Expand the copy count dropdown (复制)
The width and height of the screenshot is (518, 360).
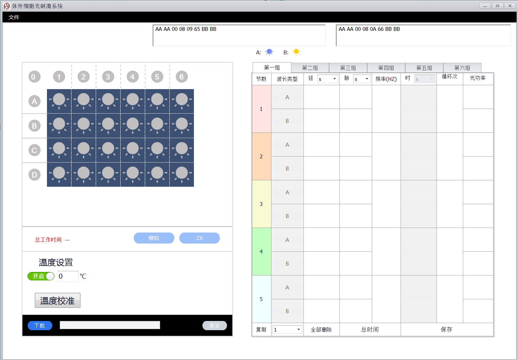(x=287, y=329)
